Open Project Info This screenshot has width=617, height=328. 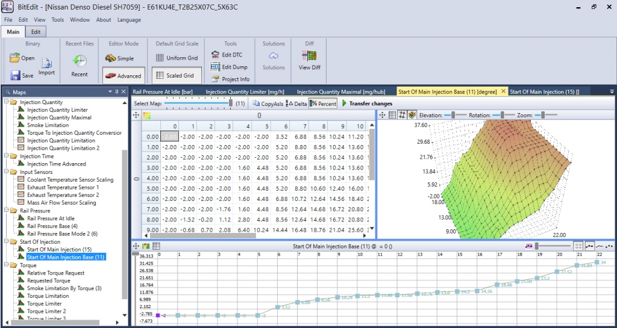click(230, 79)
